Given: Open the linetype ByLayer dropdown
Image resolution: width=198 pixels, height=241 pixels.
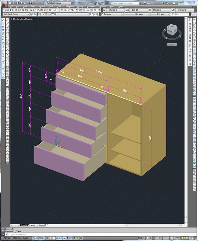Looking at the screenshot, I should click(137, 14).
